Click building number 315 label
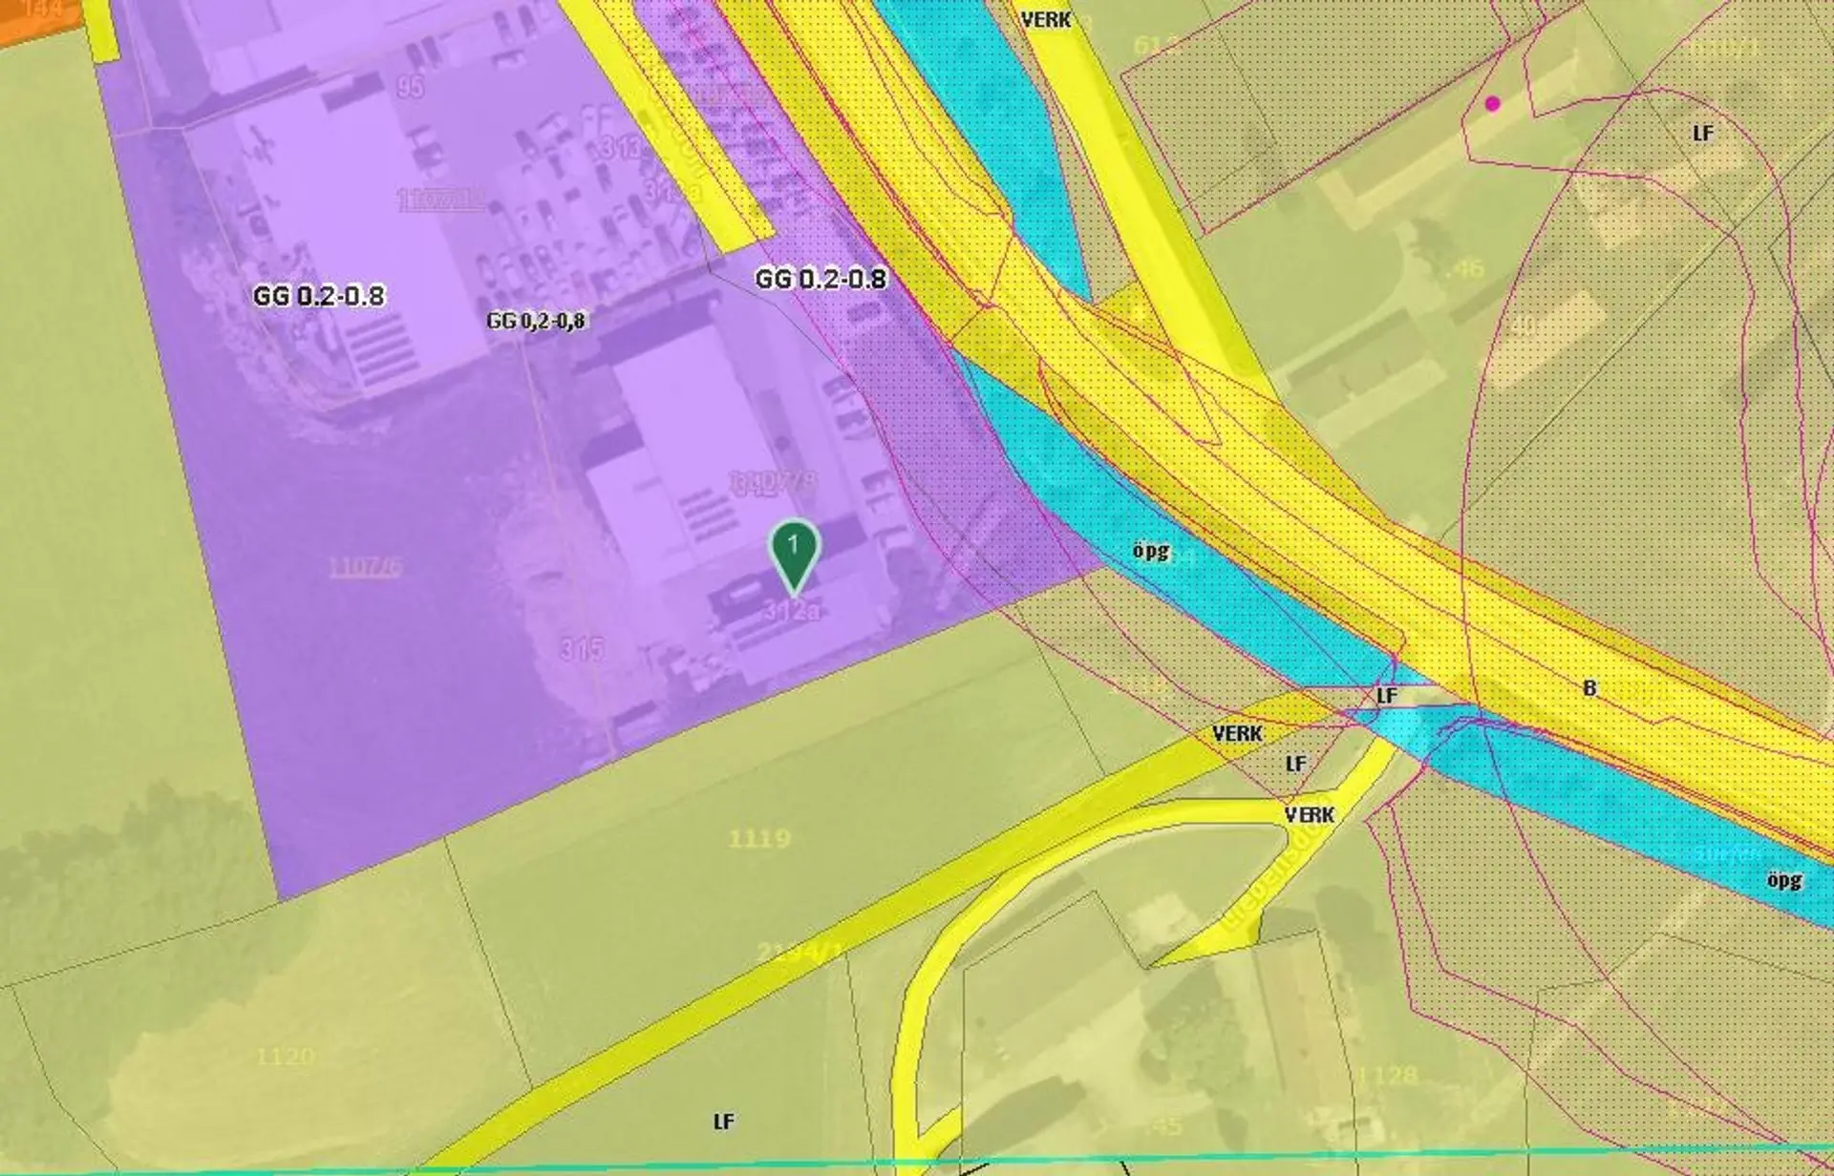Viewport: 1834px width, 1176px height. click(581, 649)
